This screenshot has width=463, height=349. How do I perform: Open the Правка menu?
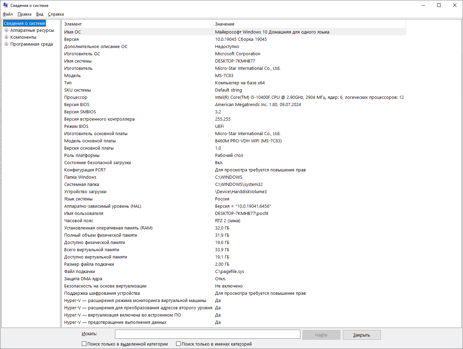[25, 14]
